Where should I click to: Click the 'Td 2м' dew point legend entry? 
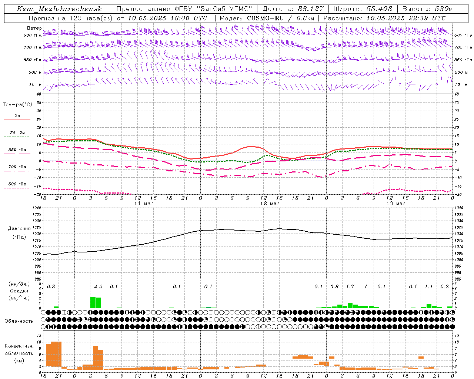(x=17, y=133)
